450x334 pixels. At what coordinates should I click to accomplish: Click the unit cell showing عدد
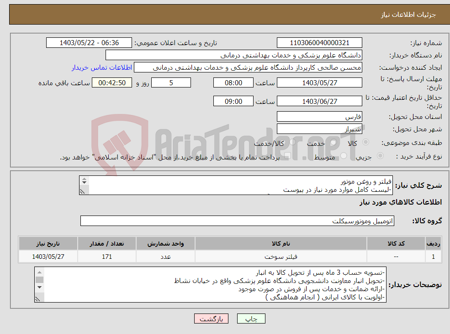click(165, 257)
